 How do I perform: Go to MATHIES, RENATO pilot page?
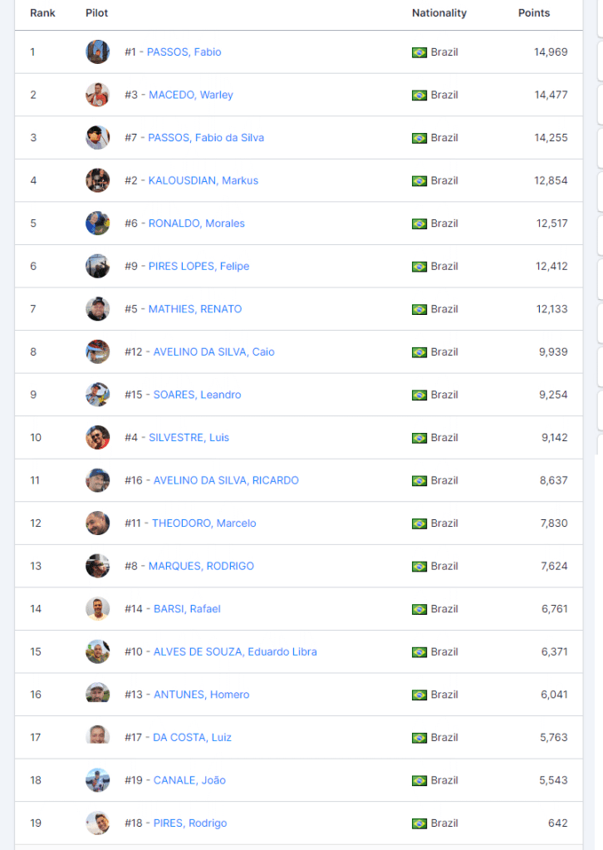195,309
